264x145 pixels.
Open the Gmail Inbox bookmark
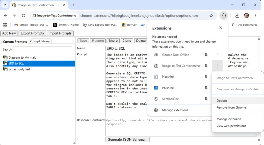tap(31, 25)
